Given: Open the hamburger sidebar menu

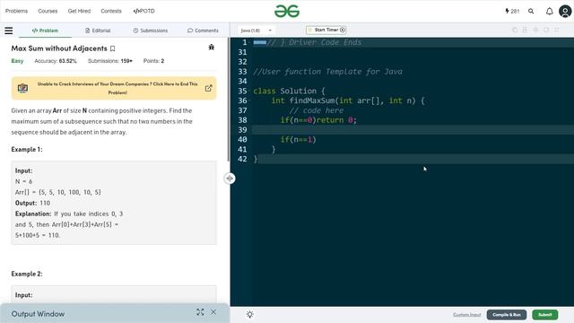Looking at the screenshot, I should pyautogui.click(x=9, y=31).
